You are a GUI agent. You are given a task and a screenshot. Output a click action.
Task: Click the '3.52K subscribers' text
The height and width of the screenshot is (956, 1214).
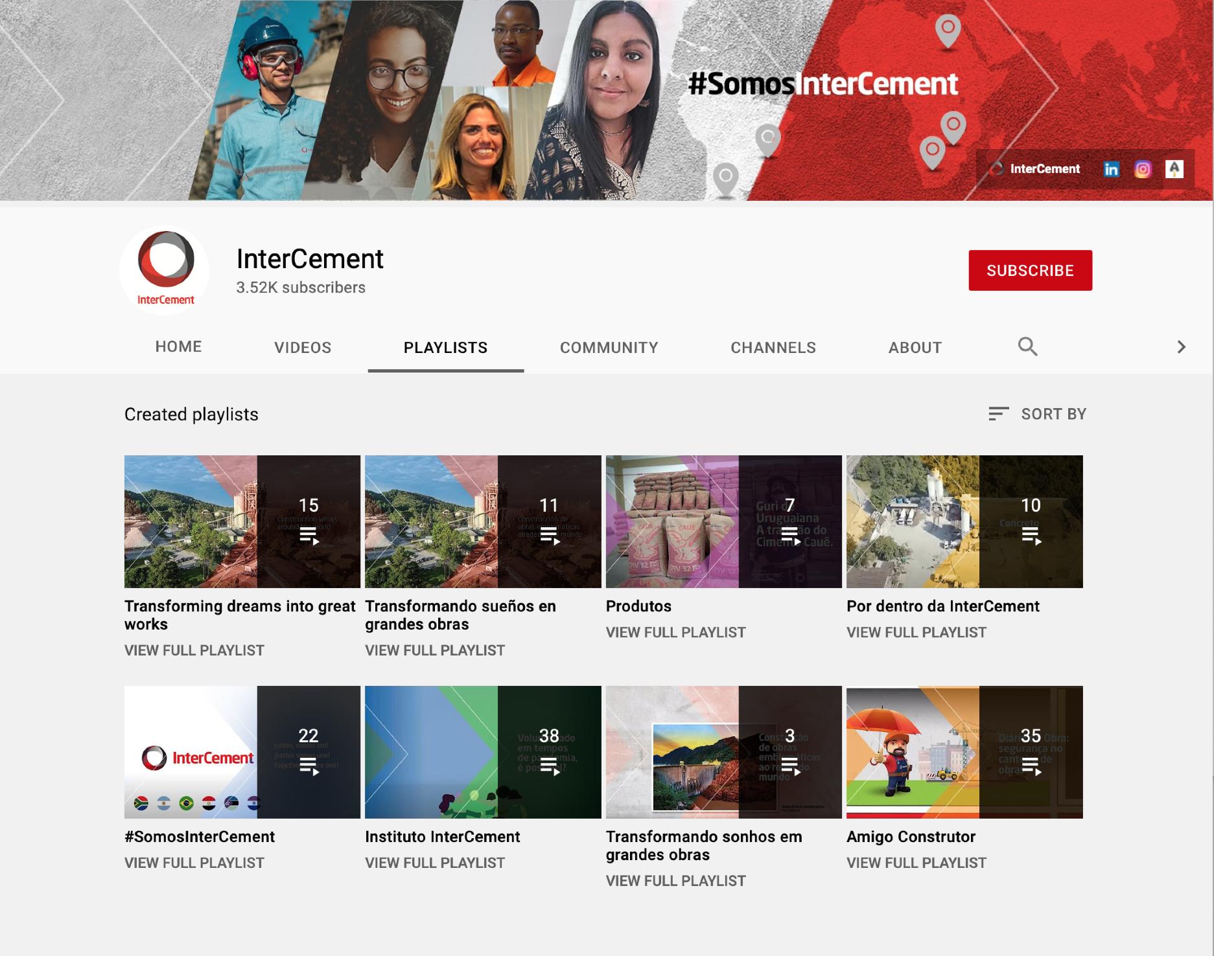[x=301, y=288]
